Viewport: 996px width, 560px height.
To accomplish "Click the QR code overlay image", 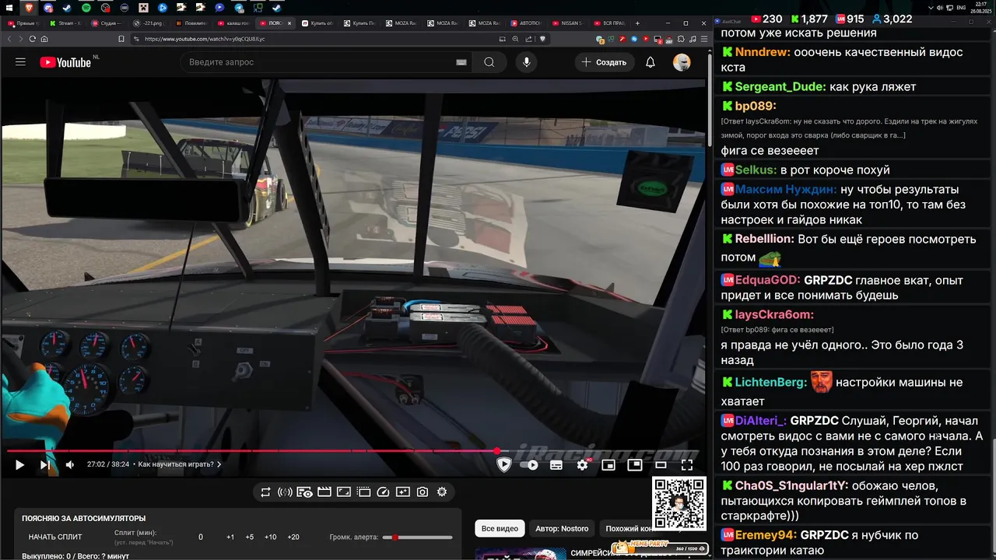I will pos(679,504).
